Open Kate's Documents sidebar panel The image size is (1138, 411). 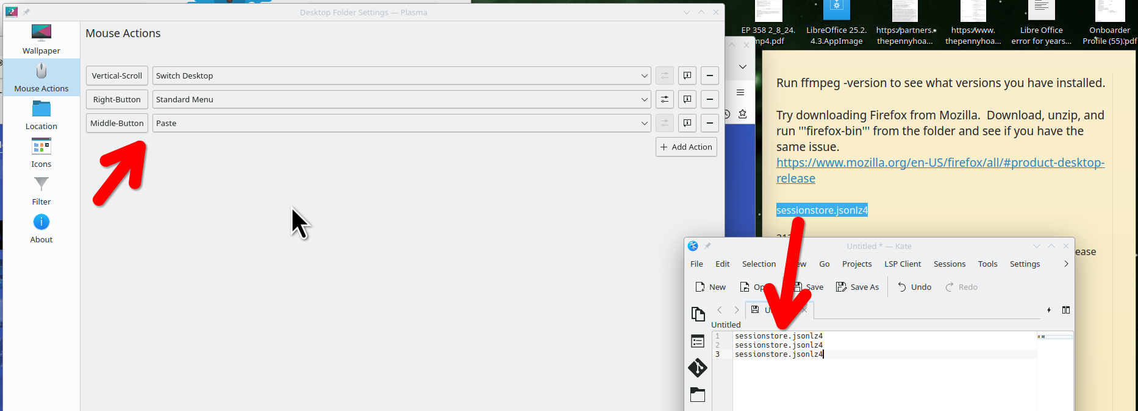pyautogui.click(x=698, y=314)
